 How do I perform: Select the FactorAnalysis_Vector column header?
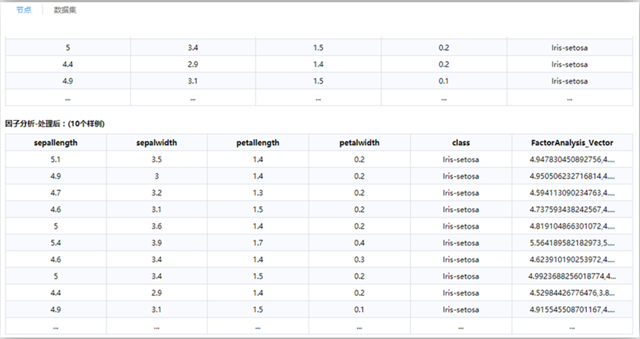572,143
